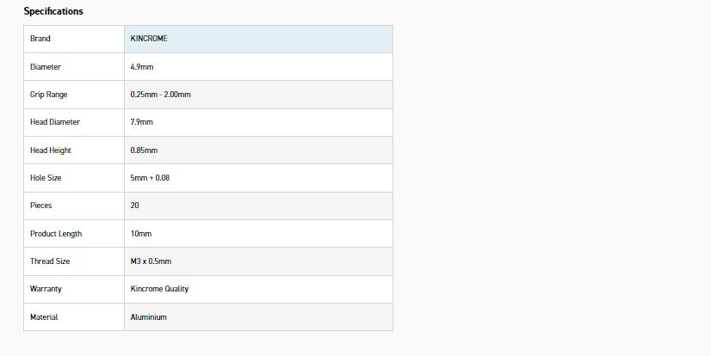Click the Thread Size label
The height and width of the screenshot is (356, 711).
click(x=50, y=261)
